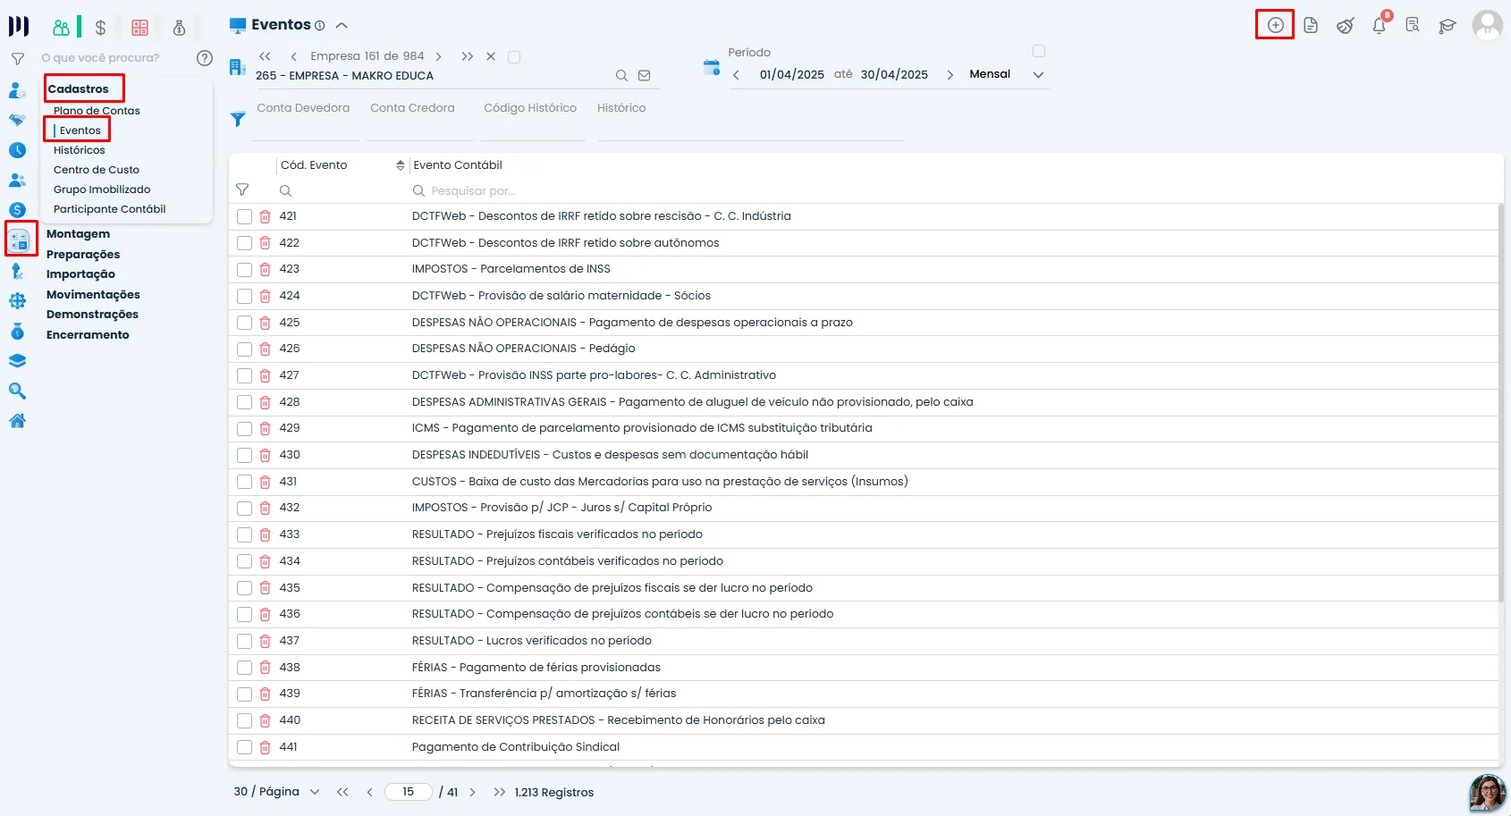1511x816 pixels.
Task: Toggle the Período checkbox
Action: click(1039, 51)
